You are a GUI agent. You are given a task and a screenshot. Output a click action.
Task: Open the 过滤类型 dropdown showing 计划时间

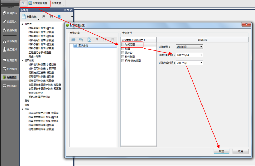click(x=189, y=47)
